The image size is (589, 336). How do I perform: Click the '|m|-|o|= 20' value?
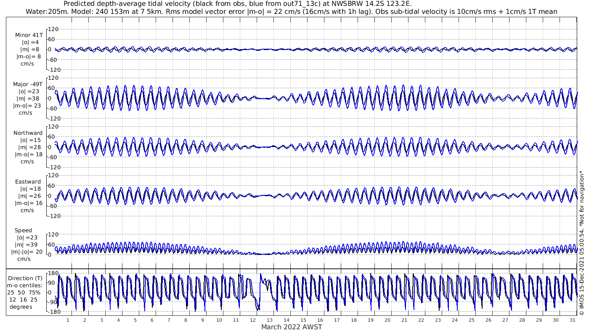coord(27,252)
